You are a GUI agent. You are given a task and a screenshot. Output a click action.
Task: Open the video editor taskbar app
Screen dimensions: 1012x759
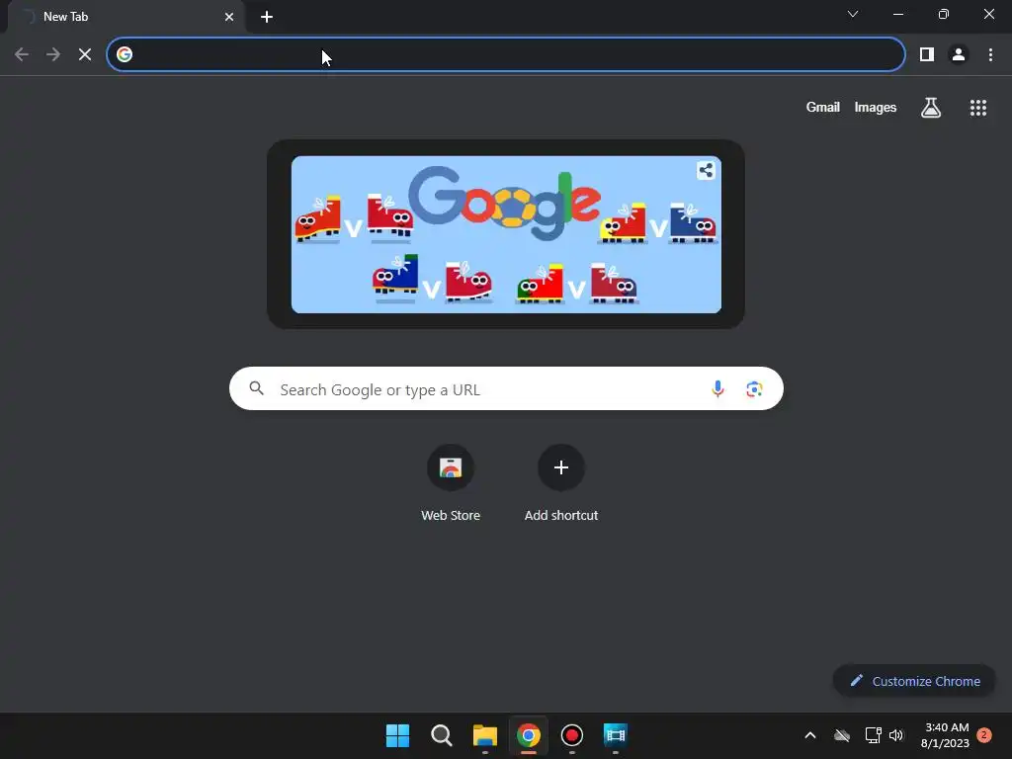point(615,735)
